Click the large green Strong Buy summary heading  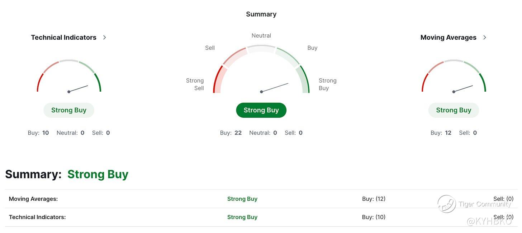[98, 174]
